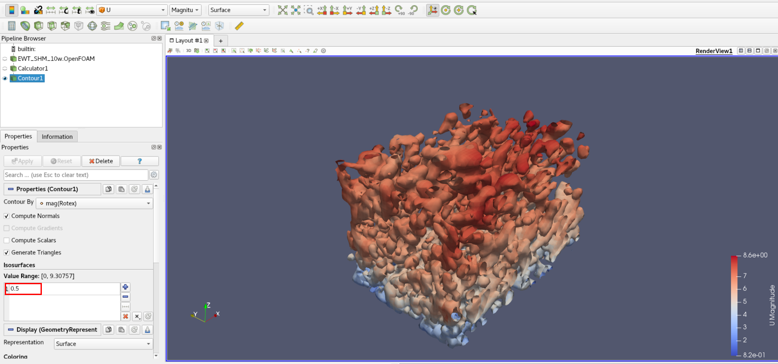The width and height of the screenshot is (778, 364).
Task: Open the Representation dropdown in Properties panel
Action: click(103, 344)
